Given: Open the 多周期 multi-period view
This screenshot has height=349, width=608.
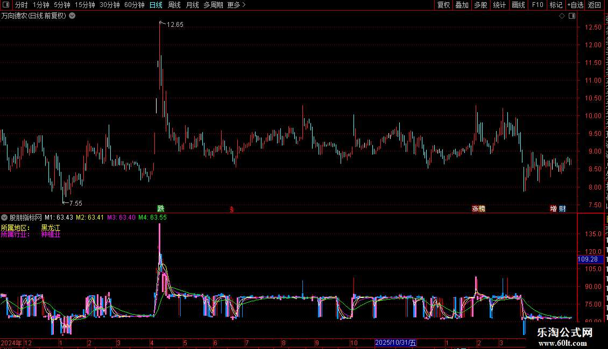Looking at the screenshot, I should click(213, 5).
